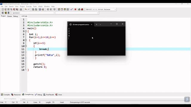This screenshot has width=191, height=107.
Task: Click the for loop line 7
Action: (42, 37)
